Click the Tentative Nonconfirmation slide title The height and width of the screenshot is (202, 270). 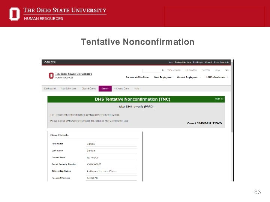[x=138, y=42]
